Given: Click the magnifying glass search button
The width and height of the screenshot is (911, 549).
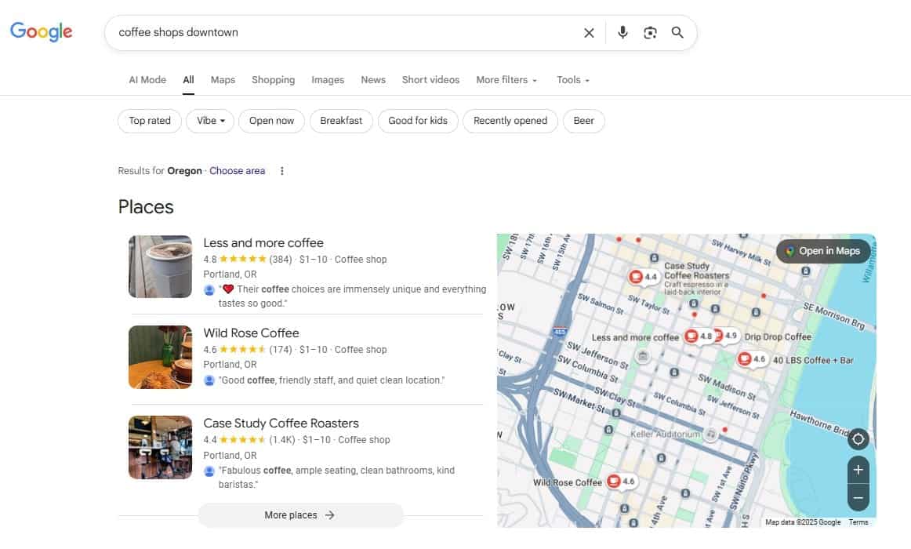Looking at the screenshot, I should tap(677, 33).
